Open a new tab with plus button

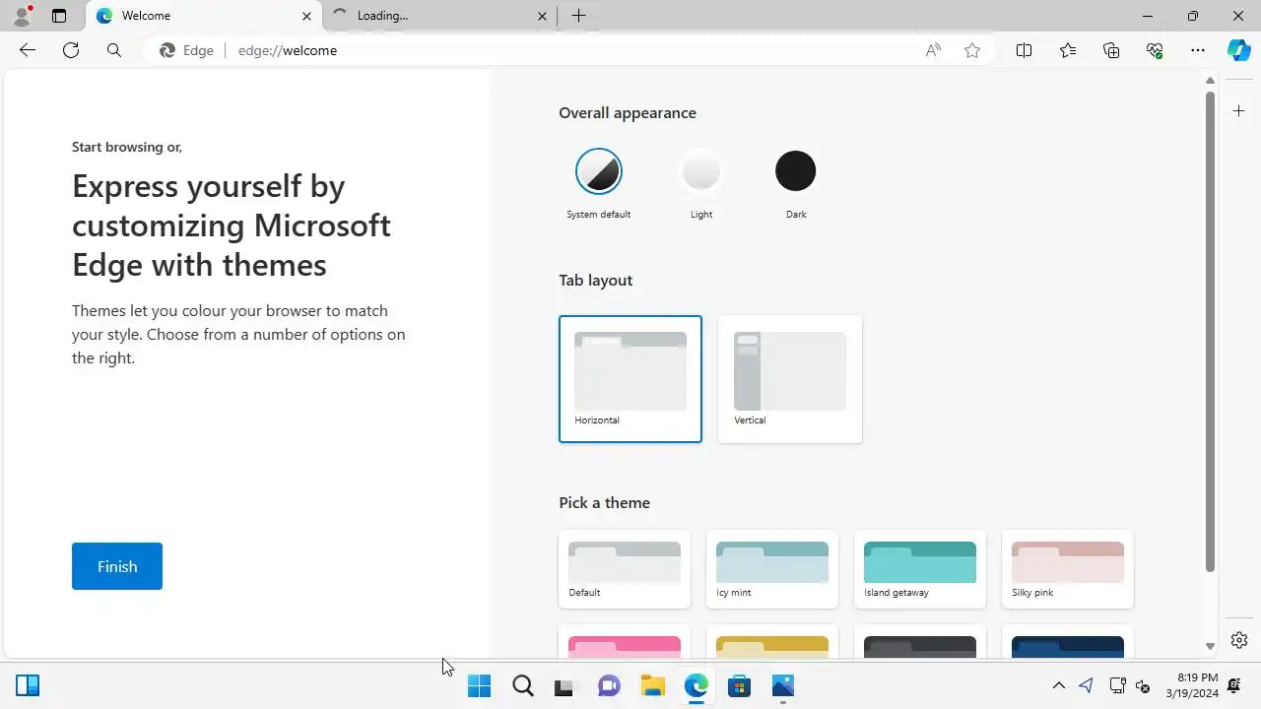578,16
